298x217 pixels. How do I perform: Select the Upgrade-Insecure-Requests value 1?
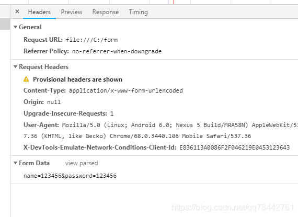[112, 113]
